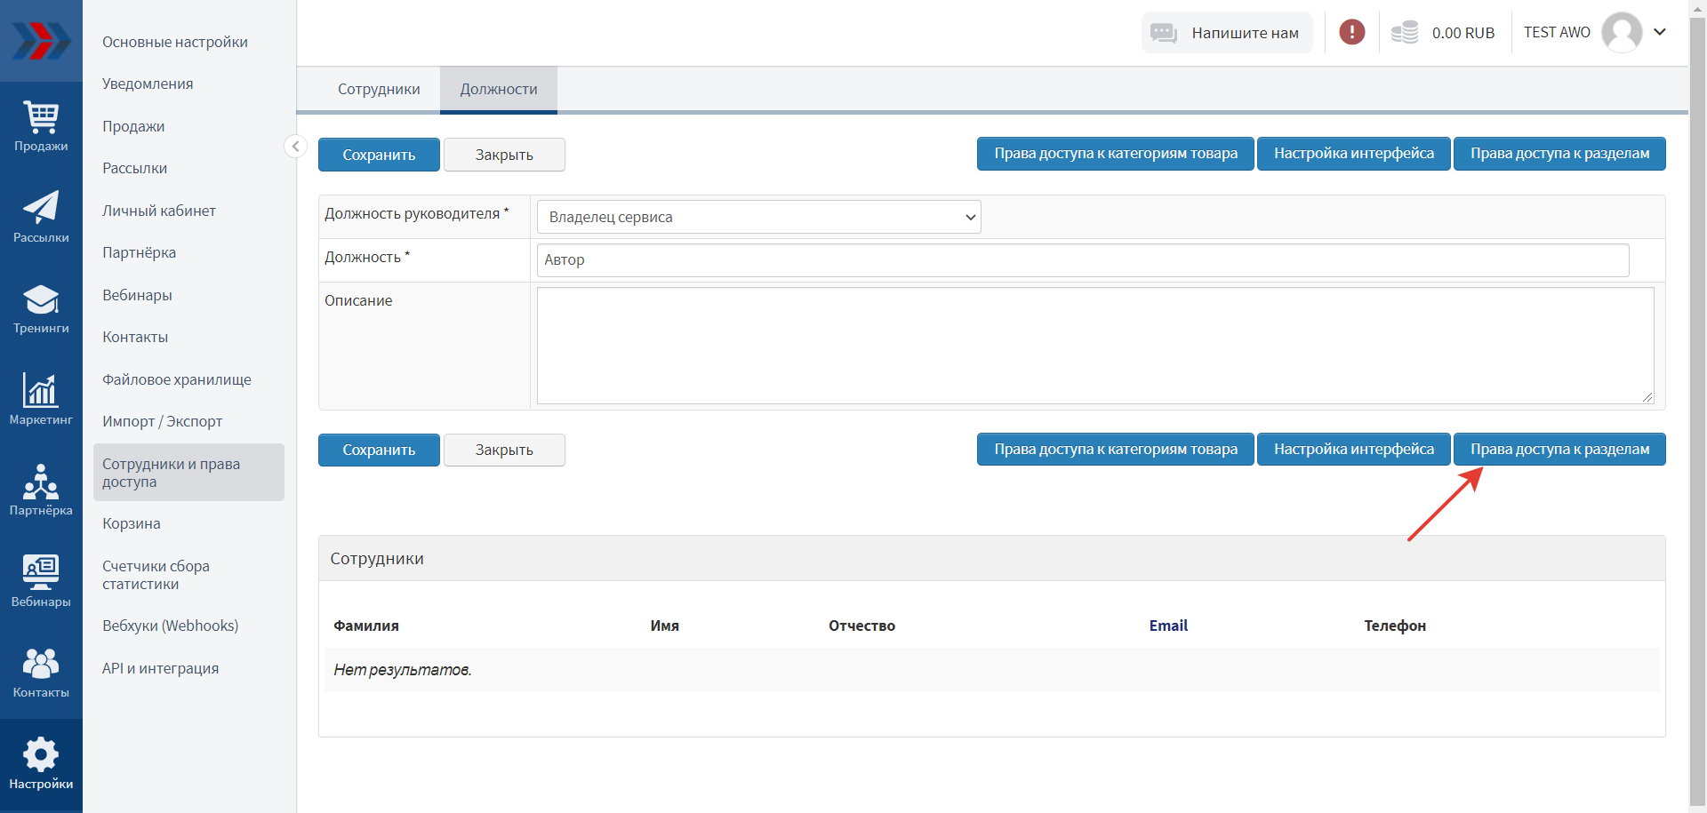Open Вебинары monitor icon in sidebar
This screenshot has width=1707, height=813.
pyautogui.click(x=41, y=573)
